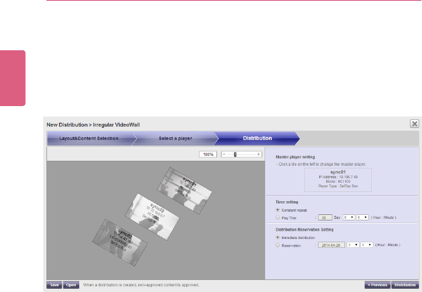Click 'New Distribution > Irregular VideoWall' title
The width and height of the screenshot is (422, 292).
click(93, 125)
